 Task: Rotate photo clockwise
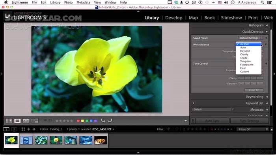(110, 121)
